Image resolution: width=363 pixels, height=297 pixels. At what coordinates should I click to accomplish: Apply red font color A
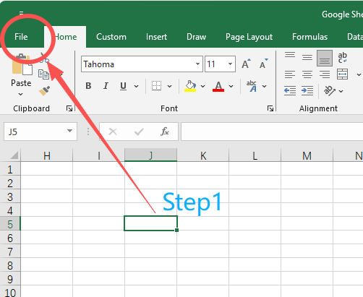tap(218, 86)
